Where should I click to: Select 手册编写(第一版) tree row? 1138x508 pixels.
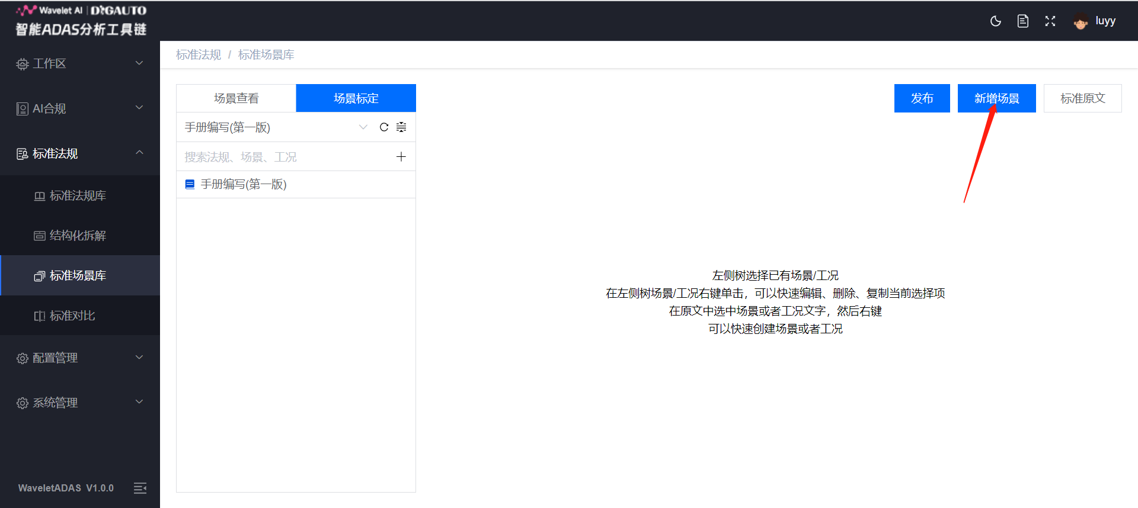pyautogui.click(x=296, y=184)
